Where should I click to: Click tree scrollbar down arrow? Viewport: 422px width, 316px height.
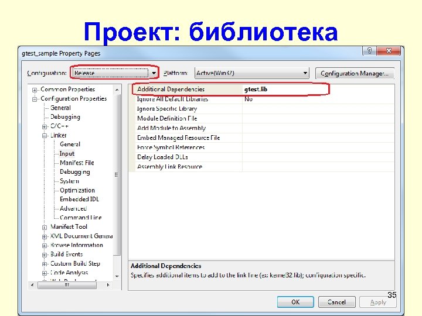(x=117, y=276)
